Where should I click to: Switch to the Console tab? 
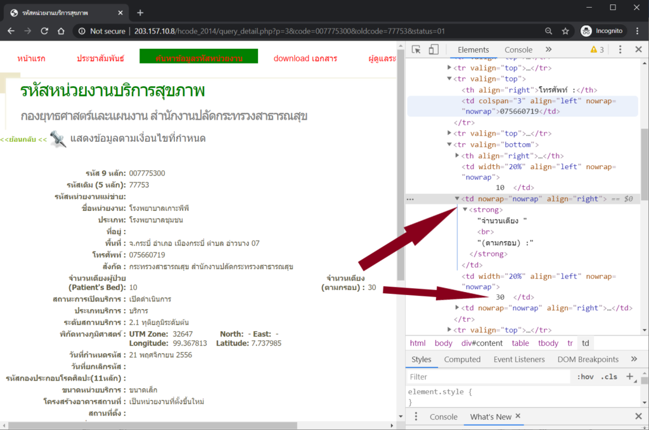[x=518, y=49]
